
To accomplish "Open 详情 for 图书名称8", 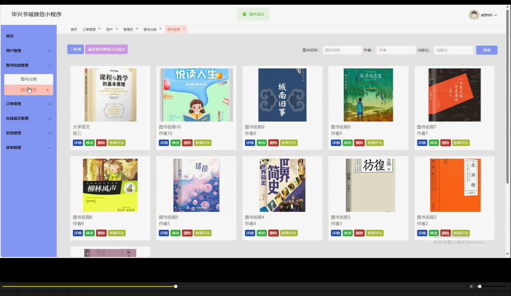I will [x=336, y=143].
